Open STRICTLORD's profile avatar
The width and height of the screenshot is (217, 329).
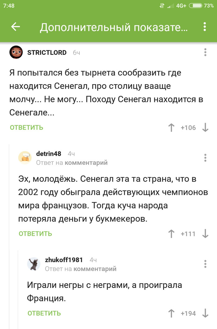[x=16, y=52]
